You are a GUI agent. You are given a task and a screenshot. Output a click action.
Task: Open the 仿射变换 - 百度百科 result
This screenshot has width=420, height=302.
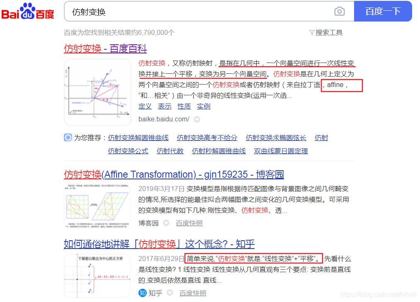pyautogui.click(x=105, y=49)
